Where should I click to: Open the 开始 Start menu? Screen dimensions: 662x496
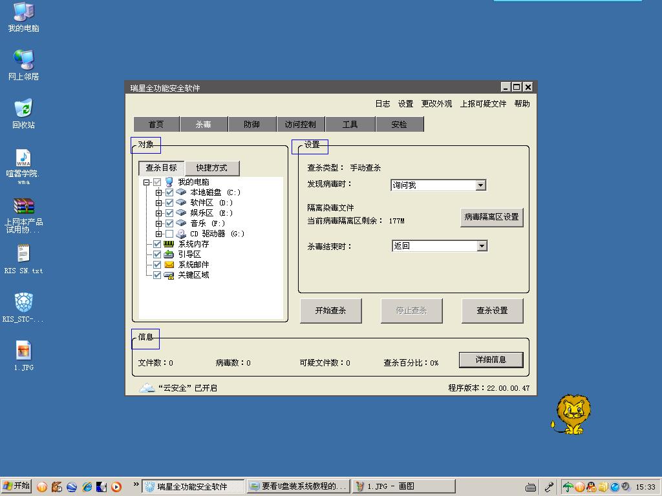tap(16, 486)
